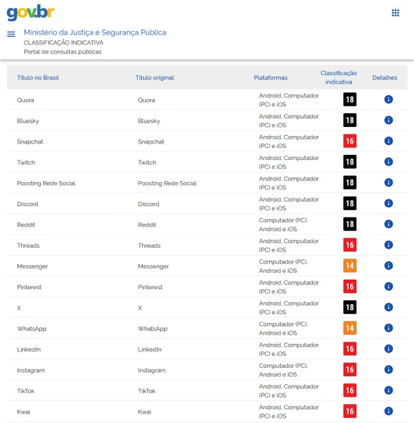Select LinkedIn in Título original column
The image size is (414, 423).
tap(150, 350)
